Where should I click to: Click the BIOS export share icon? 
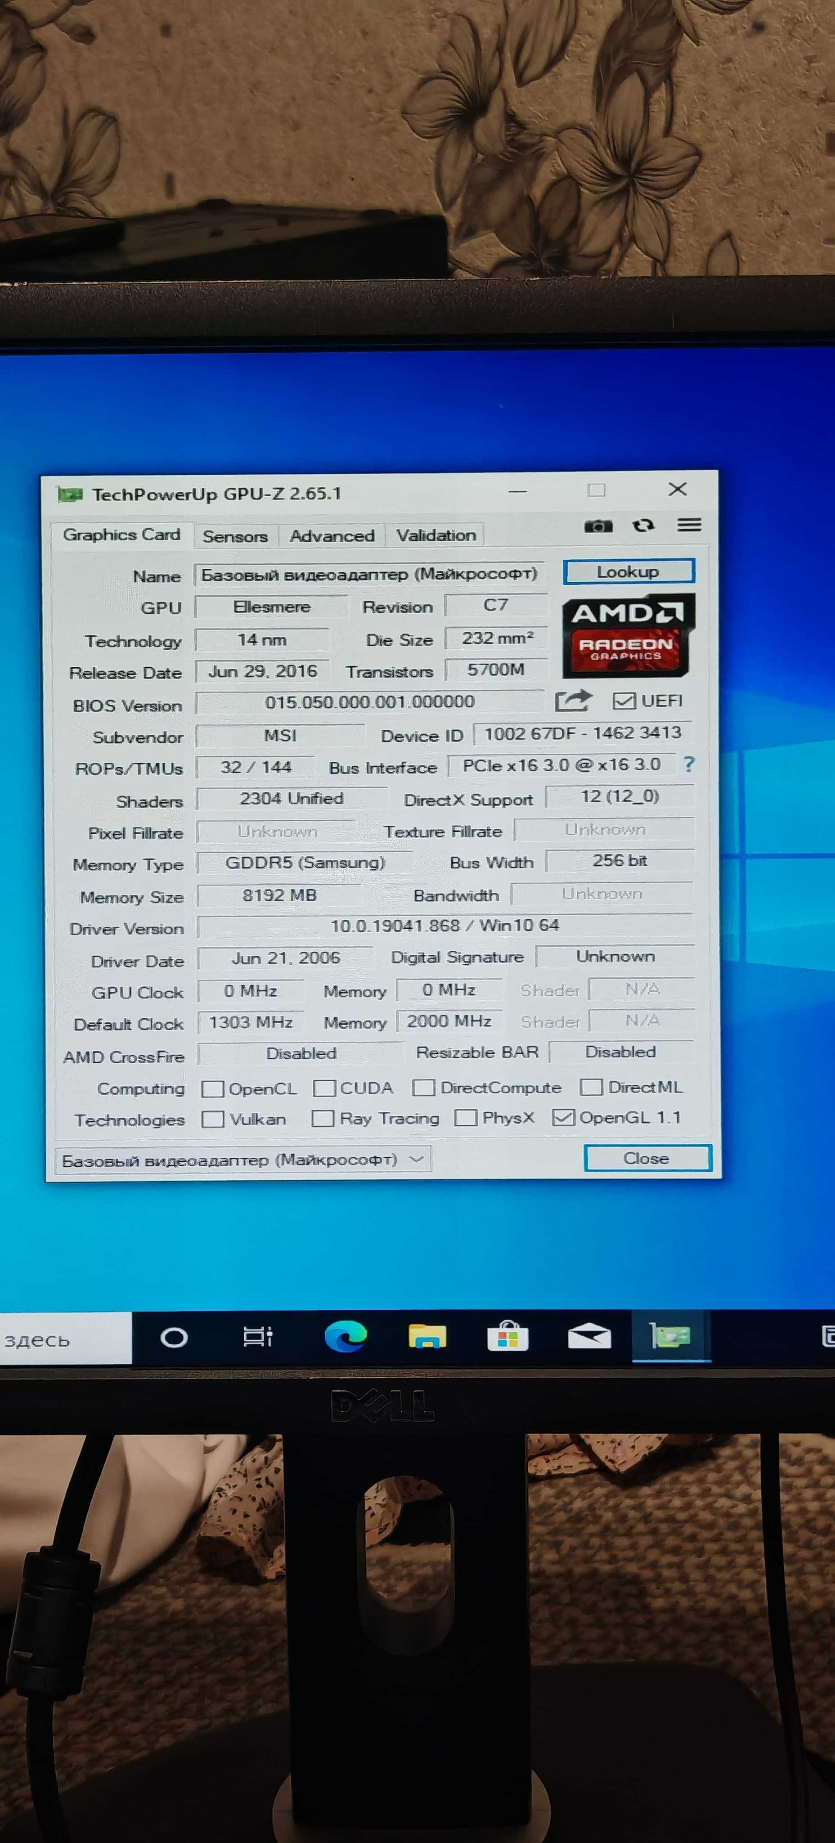click(574, 701)
